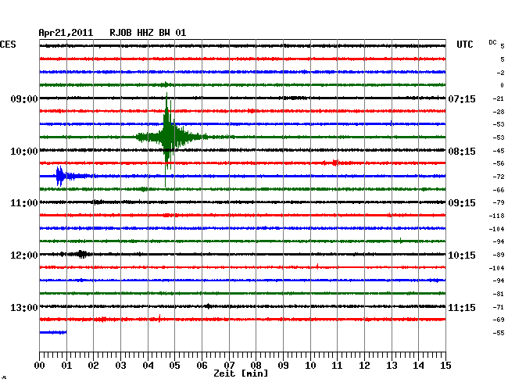This screenshot has height=386, width=508.
Task: Select the 12:00 CES time label
Action: pos(24,256)
